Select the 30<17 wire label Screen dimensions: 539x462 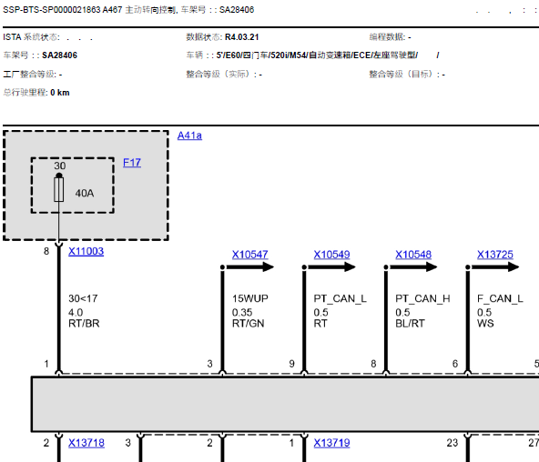pyautogui.click(x=83, y=298)
